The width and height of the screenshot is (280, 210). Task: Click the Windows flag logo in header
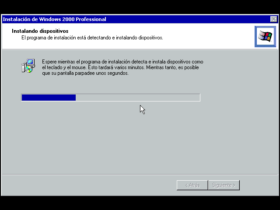(x=265, y=36)
